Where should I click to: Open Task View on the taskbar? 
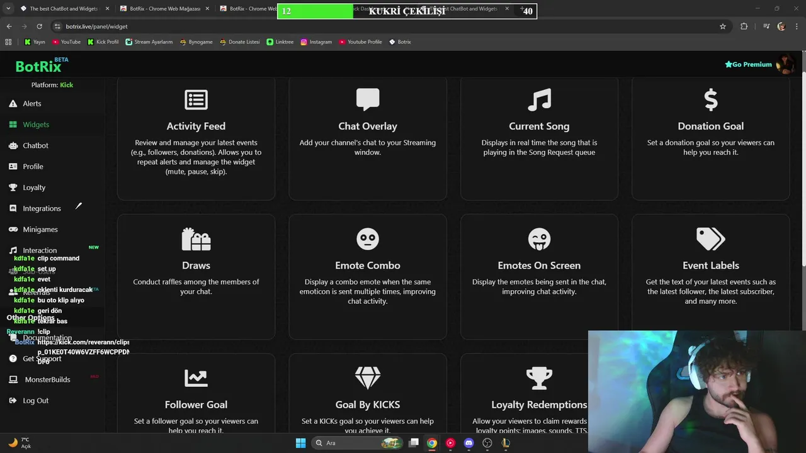(x=414, y=443)
